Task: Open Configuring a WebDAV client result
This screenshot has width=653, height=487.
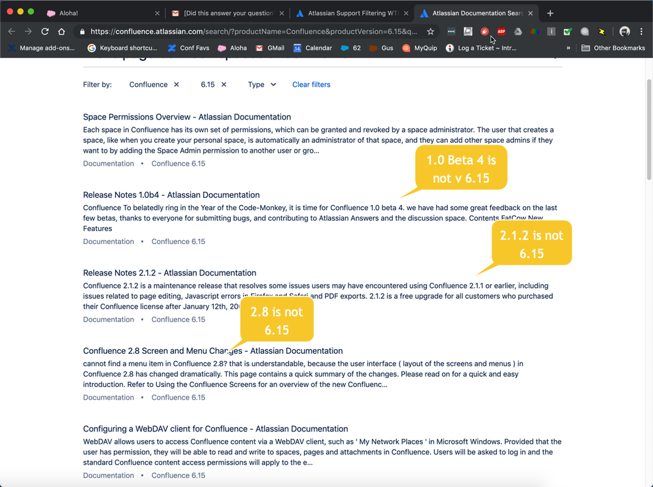Action: [x=215, y=429]
